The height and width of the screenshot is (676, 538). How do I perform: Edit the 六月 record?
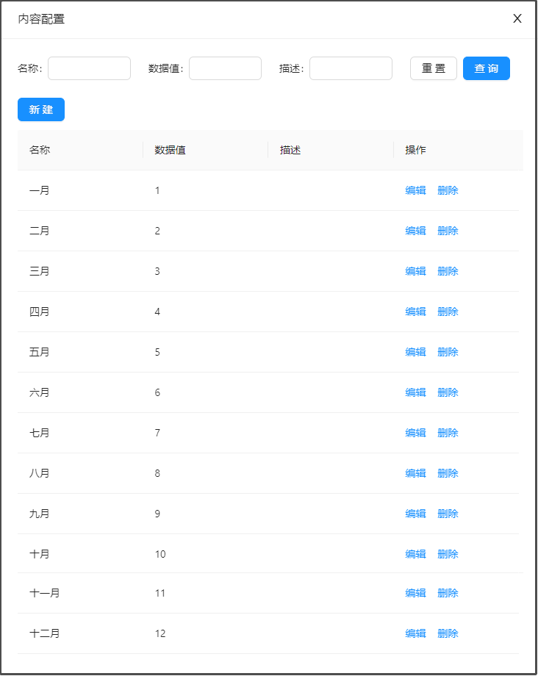point(415,392)
